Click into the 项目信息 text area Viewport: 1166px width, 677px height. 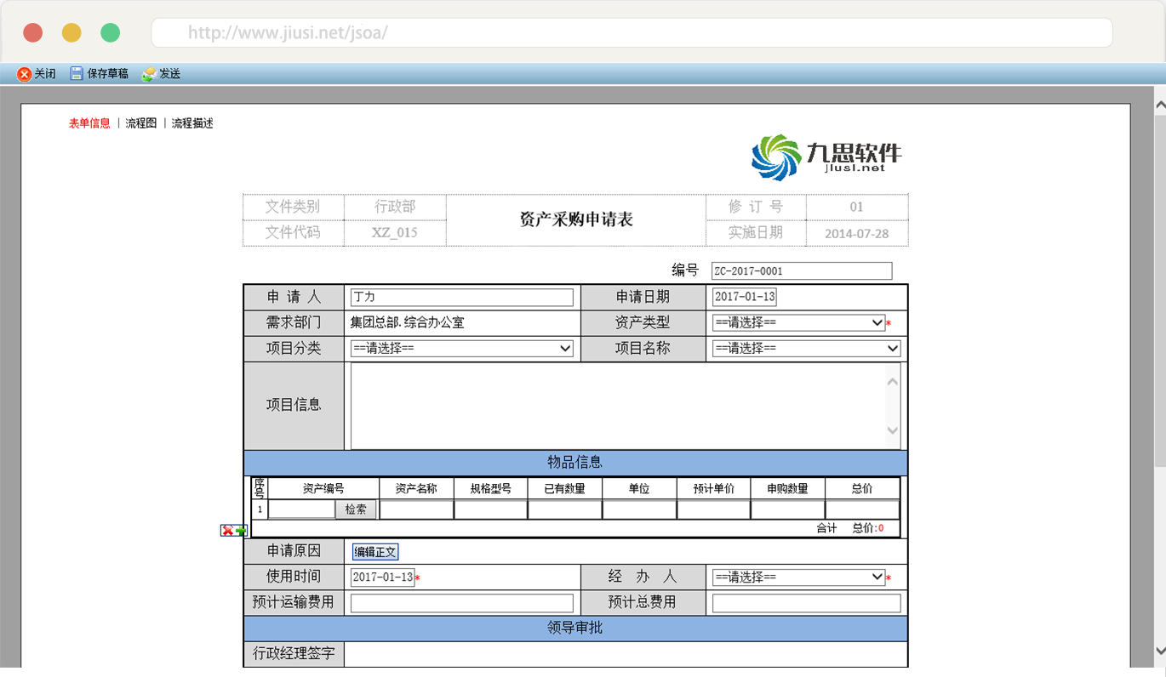(617, 407)
